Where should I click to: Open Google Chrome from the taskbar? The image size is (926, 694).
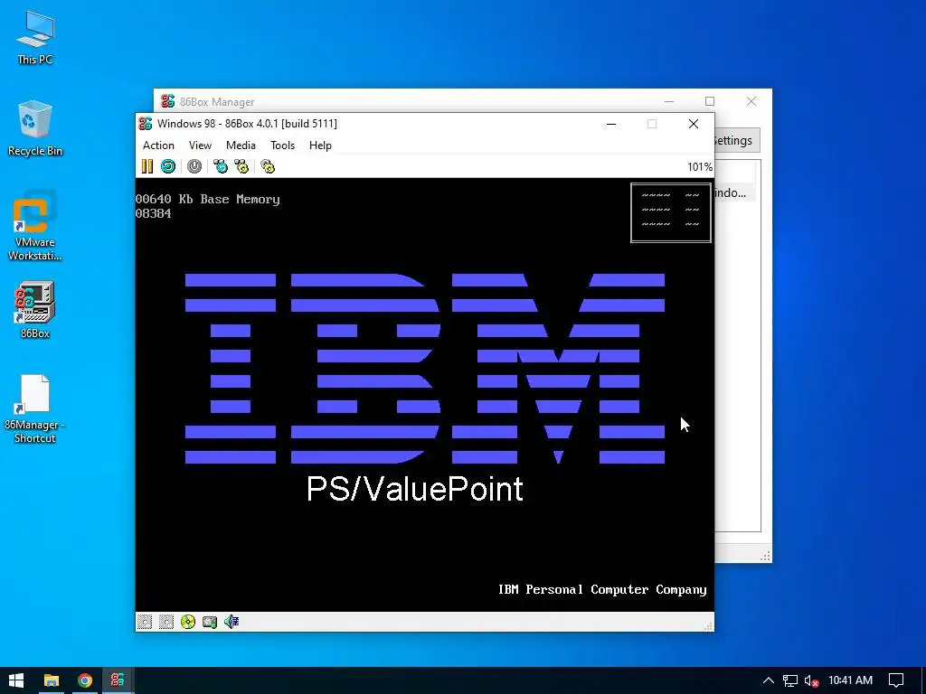click(x=84, y=680)
